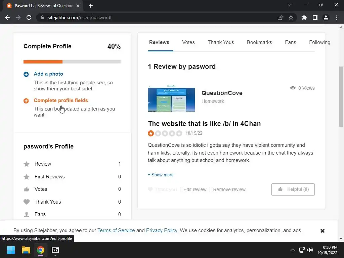Switch to the Votes tab
The image size is (344, 258).
click(x=188, y=42)
